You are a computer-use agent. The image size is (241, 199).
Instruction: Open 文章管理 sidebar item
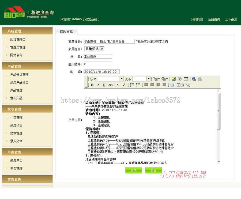(16, 133)
